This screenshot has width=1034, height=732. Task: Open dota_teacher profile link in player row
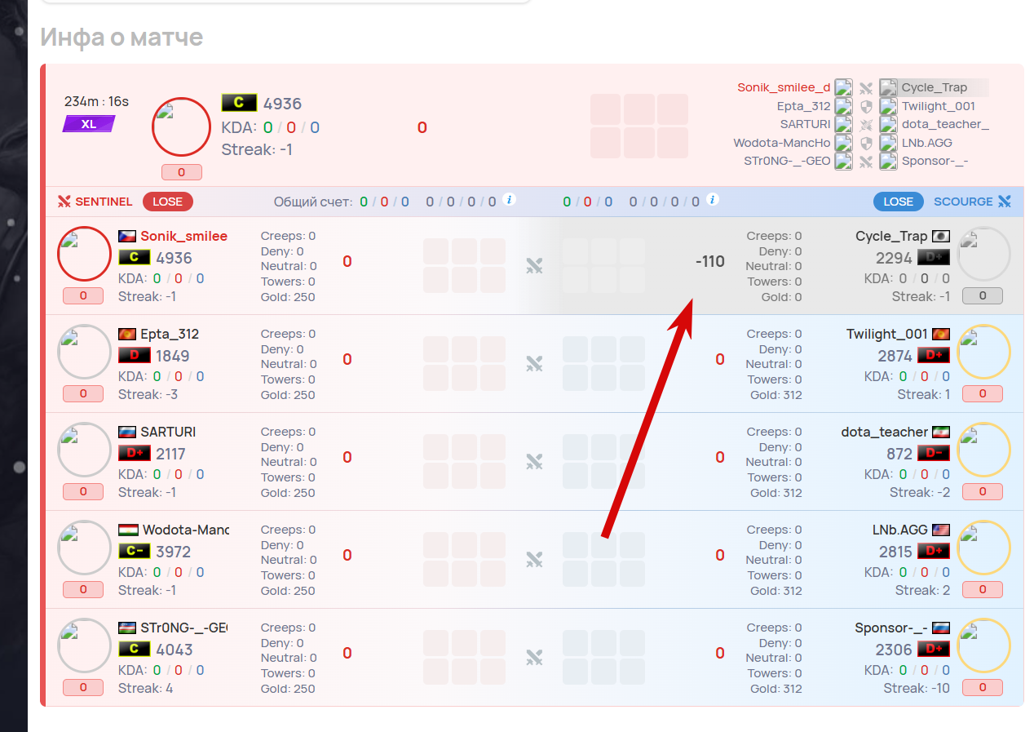pos(885,432)
